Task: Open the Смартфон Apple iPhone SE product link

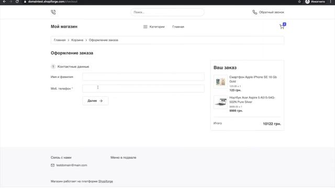Action: 253,79
